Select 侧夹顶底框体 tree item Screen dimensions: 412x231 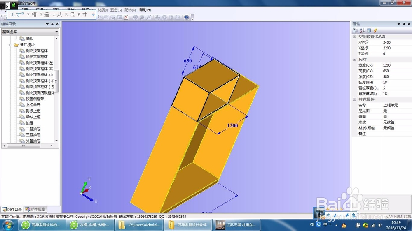point(37,51)
